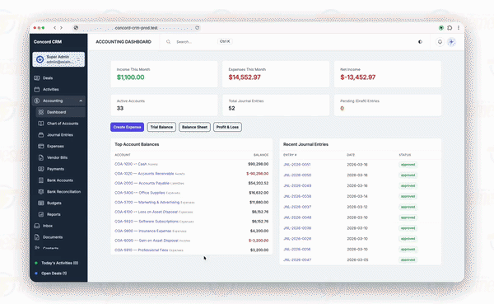The image size is (494, 304).
Task: Open the Accounts Payable account link
Action: click(142, 183)
